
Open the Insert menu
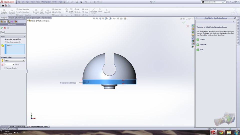point(32,2)
